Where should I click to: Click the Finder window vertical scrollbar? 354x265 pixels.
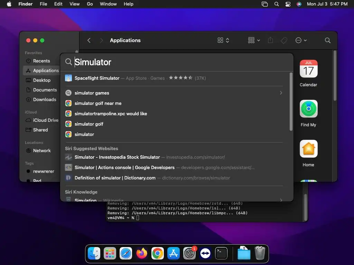pos(335,76)
